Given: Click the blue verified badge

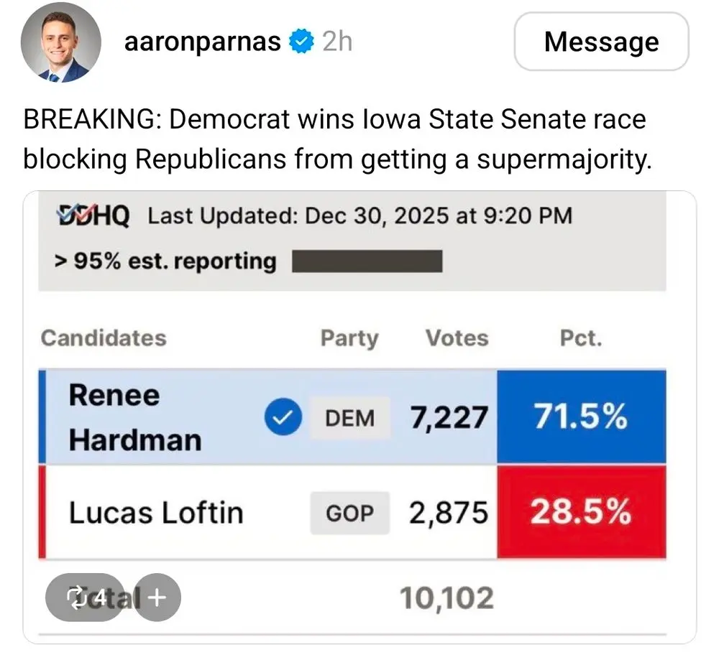Looking at the screenshot, I should point(301,42).
